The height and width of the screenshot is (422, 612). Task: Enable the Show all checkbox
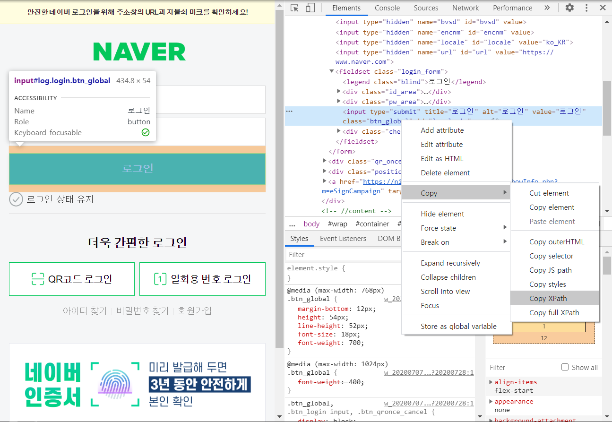[x=565, y=367]
